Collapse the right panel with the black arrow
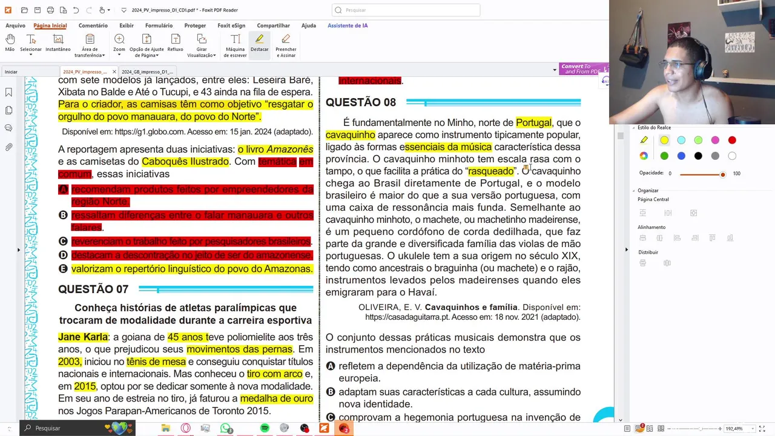The width and height of the screenshot is (775, 436). click(x=626, y=249)
